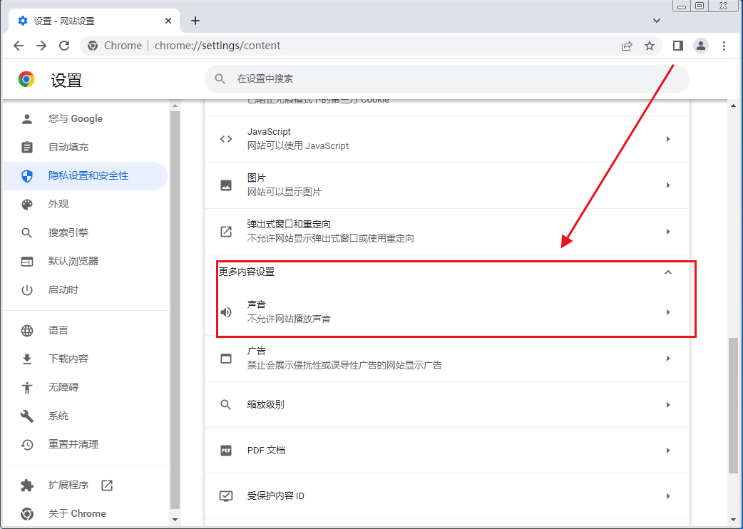The width and height of the screenshot is (743, 529).
Task: Open 扩展程序 in new tab
Action: [86, 485]
